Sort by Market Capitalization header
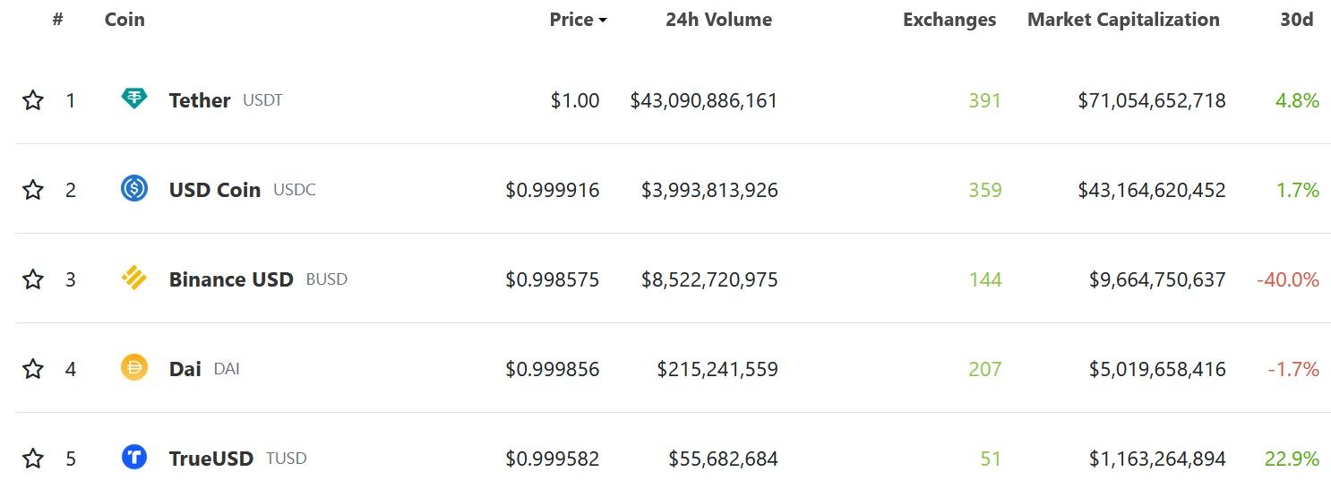 (1123, 20)
